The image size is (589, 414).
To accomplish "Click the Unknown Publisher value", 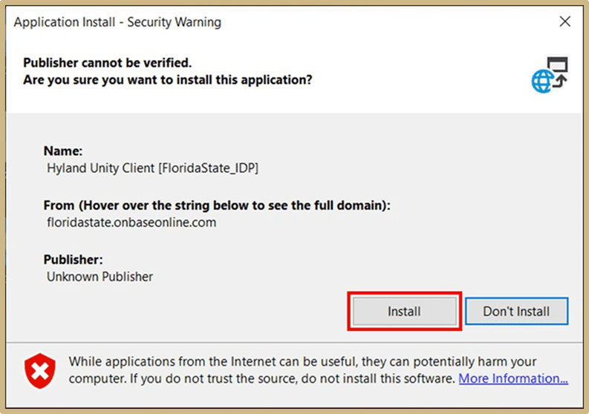I will pyautogui.click(x=100, y=277).
